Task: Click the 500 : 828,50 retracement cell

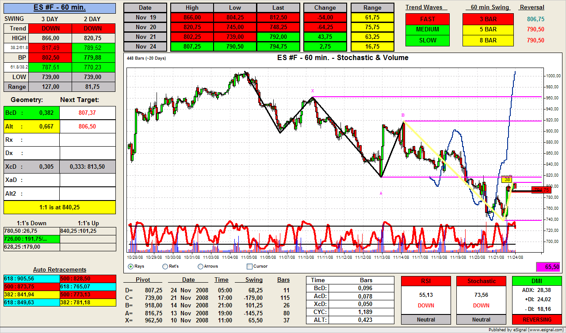Action: tap(88, 279)
